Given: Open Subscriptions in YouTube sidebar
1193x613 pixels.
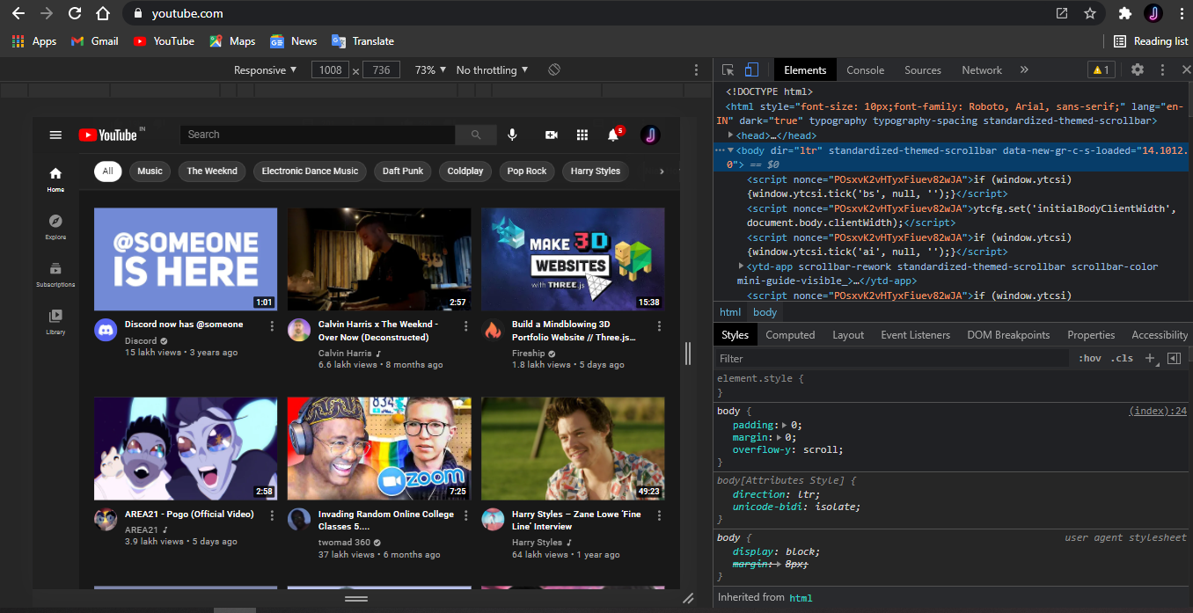Looking at the screenshot, I should (55, 274).
